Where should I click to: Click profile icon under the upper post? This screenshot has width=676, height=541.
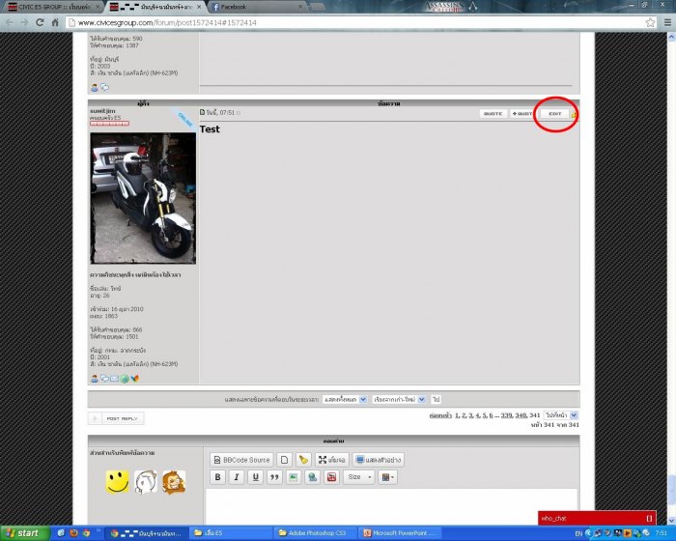click(x=95, y=88)
